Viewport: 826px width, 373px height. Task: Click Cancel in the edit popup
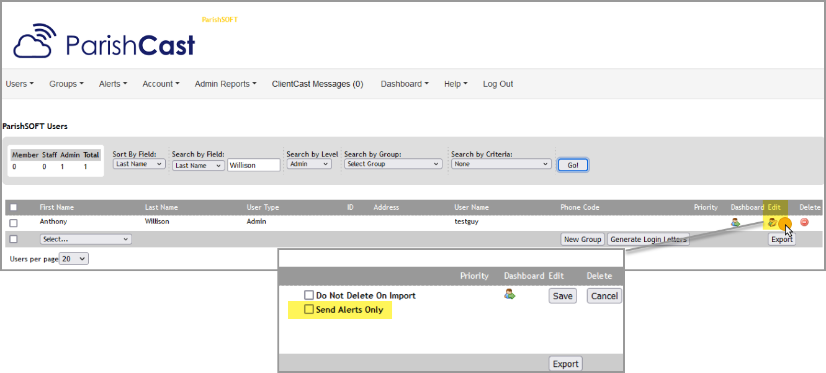click(604, 296)
